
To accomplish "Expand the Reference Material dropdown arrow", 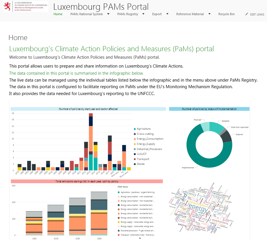I will (209, 14).
